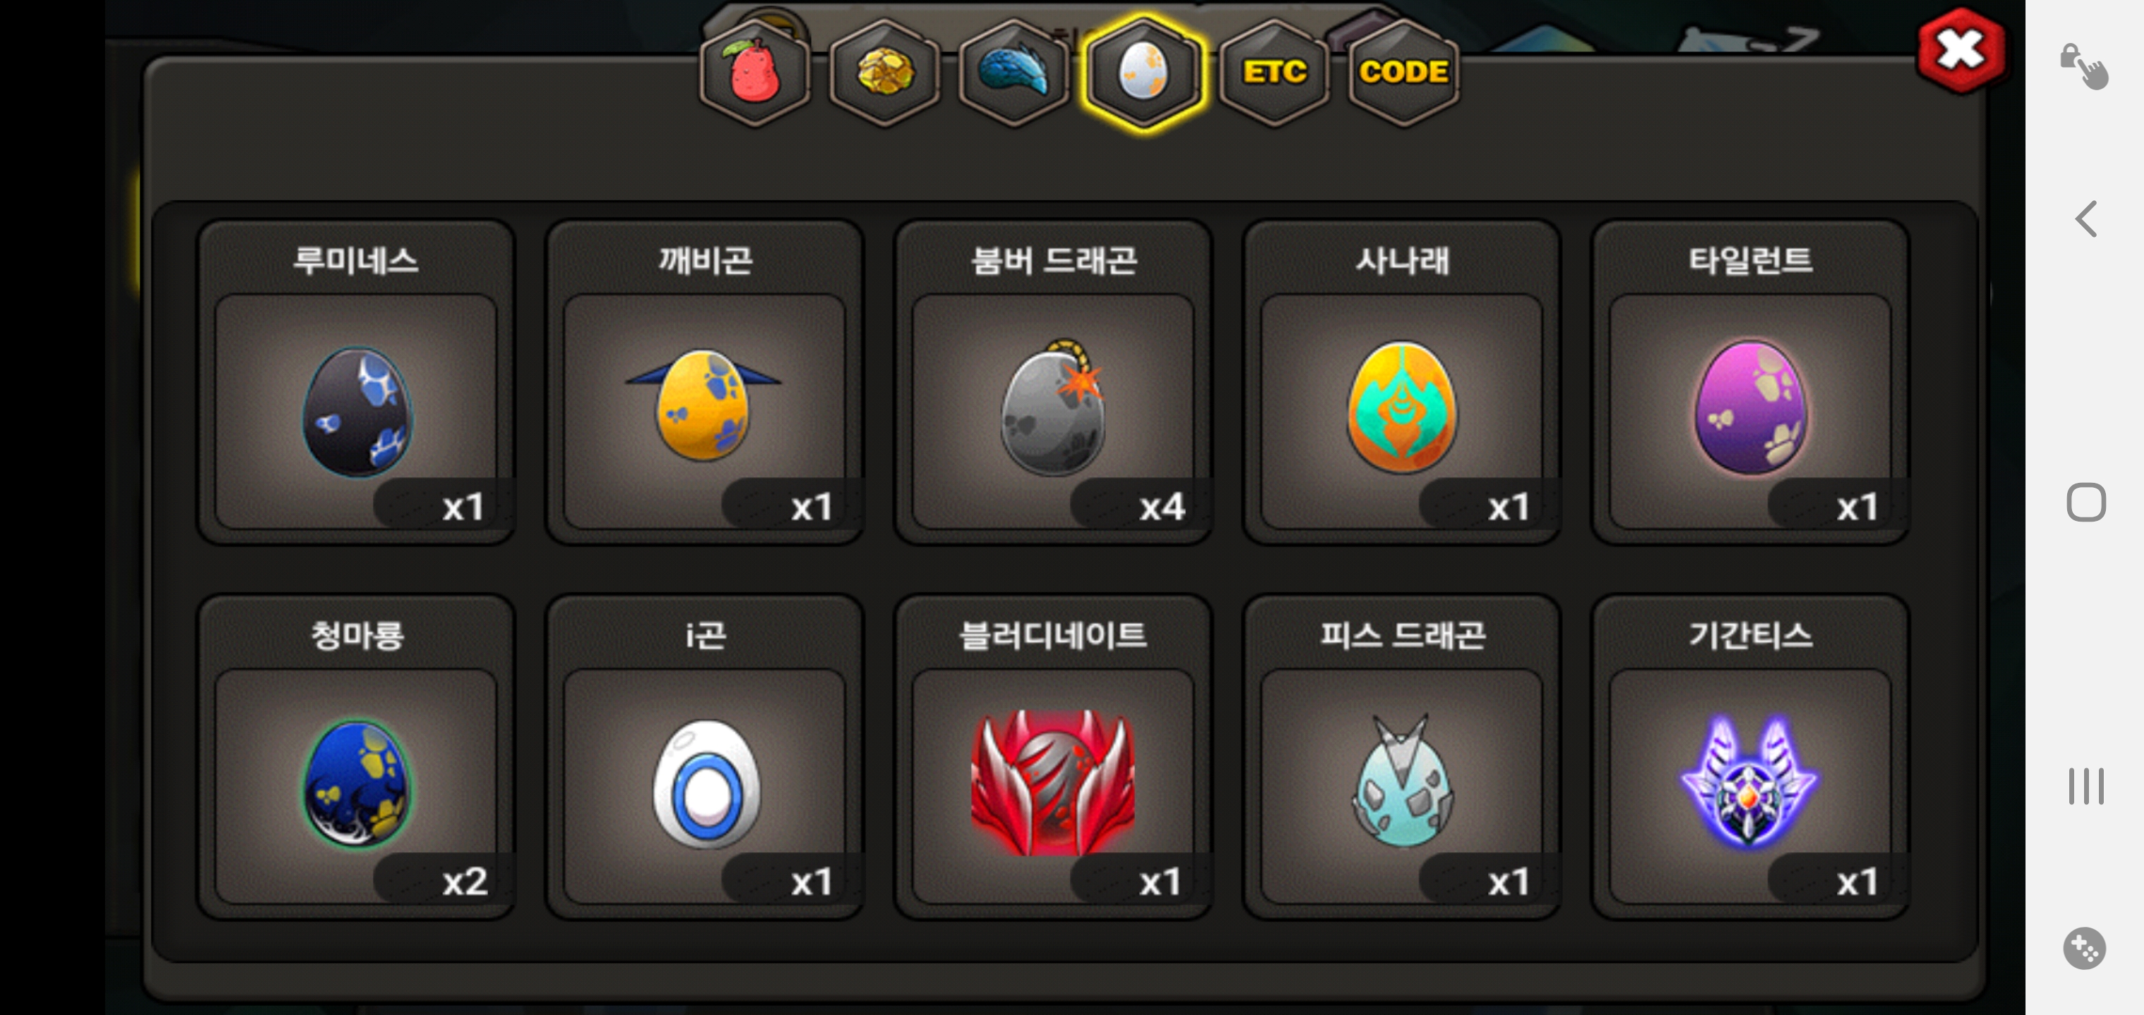Select the 청마룡 blue gold egg
Viewport: 2144px width, 1015px height.
356,756
